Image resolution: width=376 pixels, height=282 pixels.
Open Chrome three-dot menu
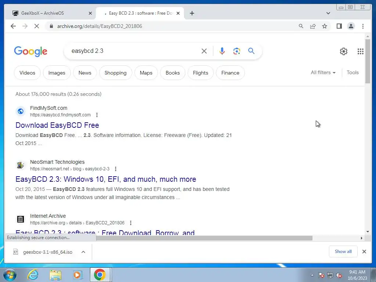363,26
